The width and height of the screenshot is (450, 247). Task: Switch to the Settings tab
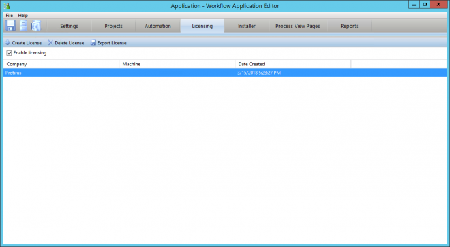coord(69,26)
